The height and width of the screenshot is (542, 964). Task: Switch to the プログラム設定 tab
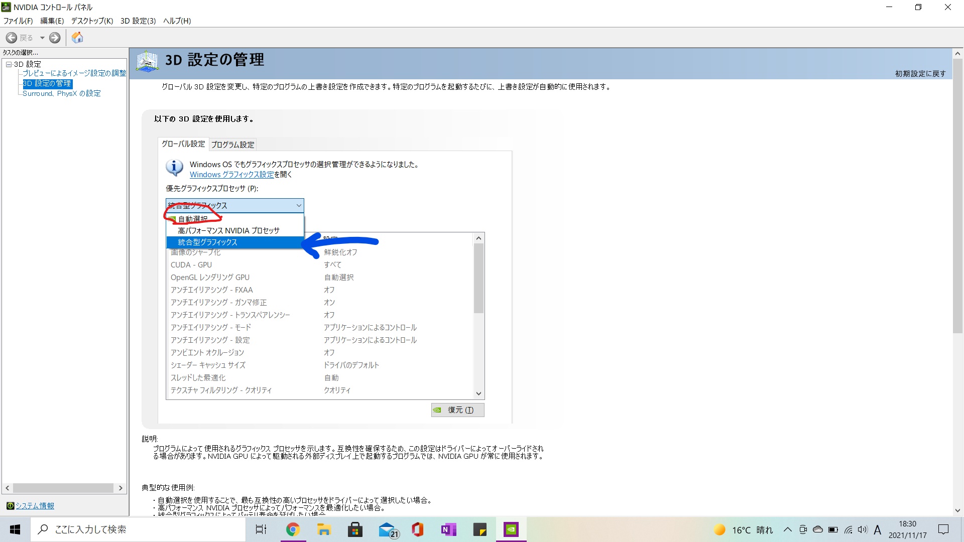pos(232,145)
